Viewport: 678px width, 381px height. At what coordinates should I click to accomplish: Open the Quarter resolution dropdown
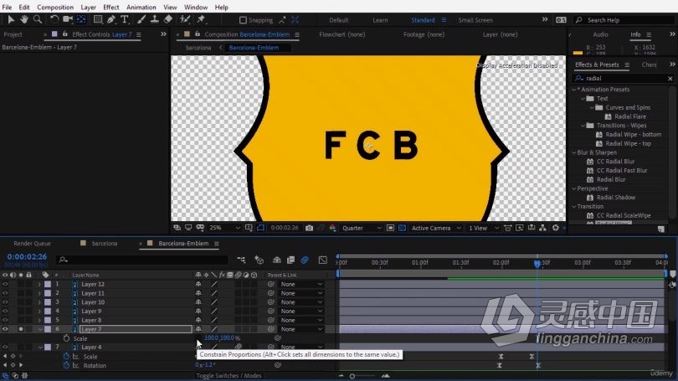point(362,228)
